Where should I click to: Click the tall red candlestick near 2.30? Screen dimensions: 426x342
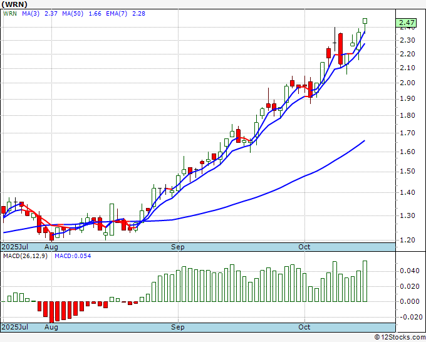[x=340, y=49]
